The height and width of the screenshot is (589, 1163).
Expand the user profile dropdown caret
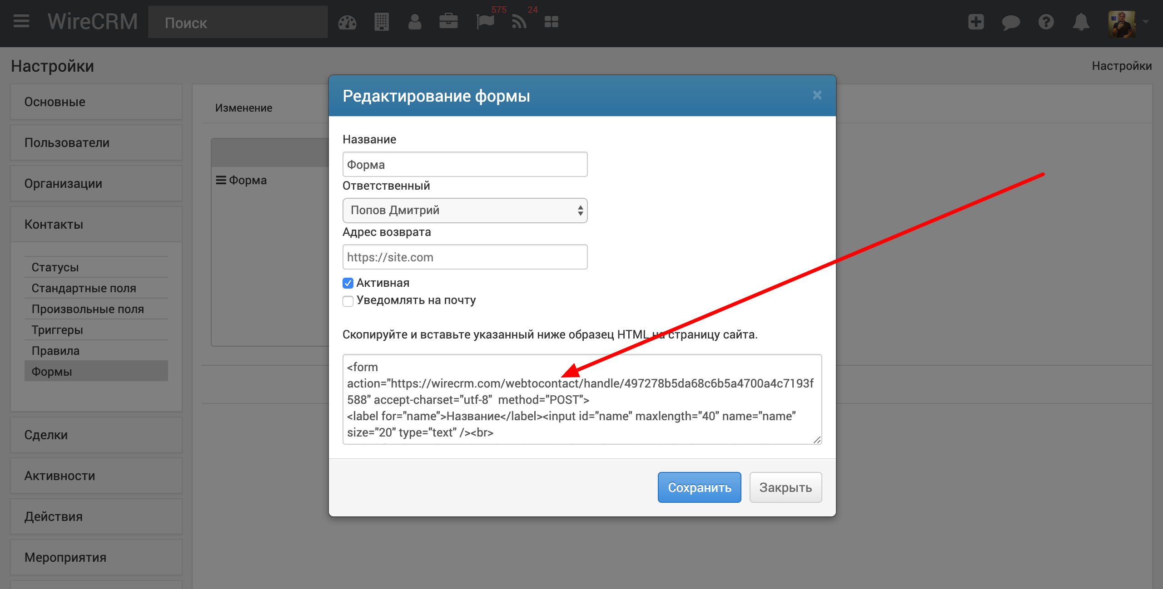tap(1145, 21)
